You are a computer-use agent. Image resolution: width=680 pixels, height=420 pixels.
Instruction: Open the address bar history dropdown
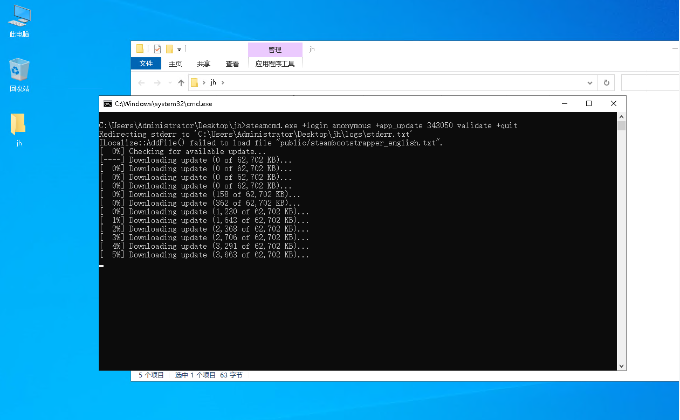click(x=589, y=83)
